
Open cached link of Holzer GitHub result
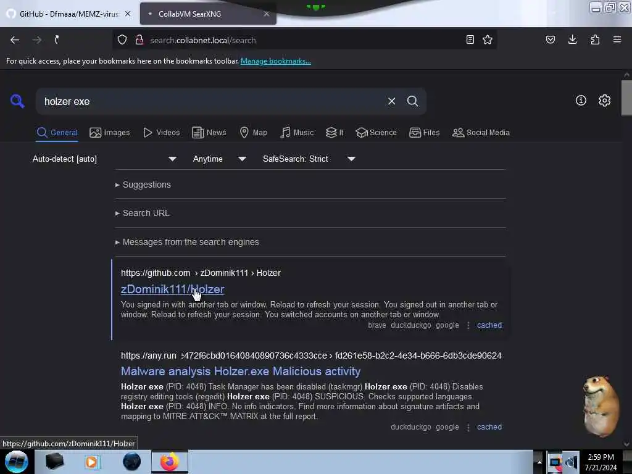click(489, 325)
